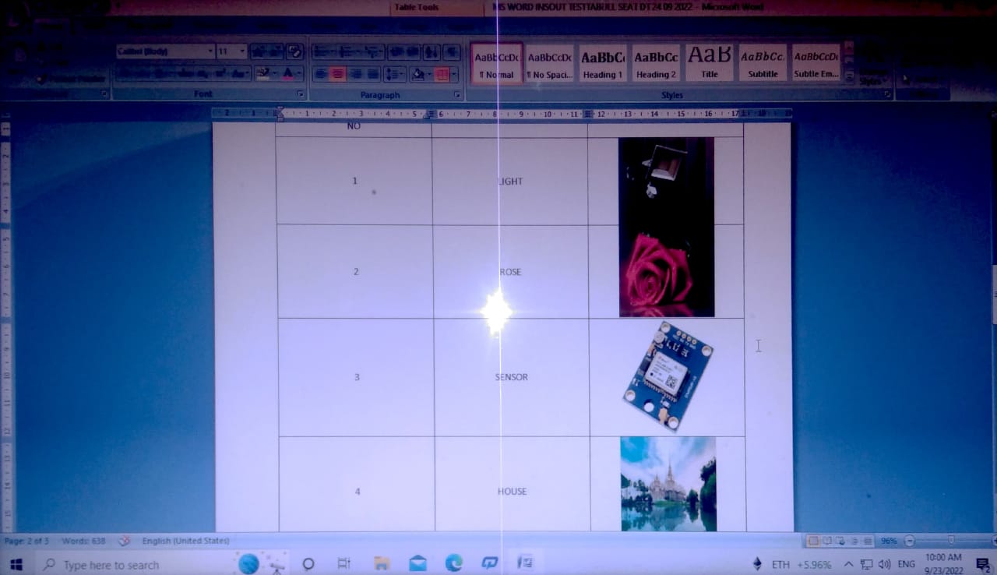
Task: Click the Clear Formatting icon
Action: click(294, 52)
